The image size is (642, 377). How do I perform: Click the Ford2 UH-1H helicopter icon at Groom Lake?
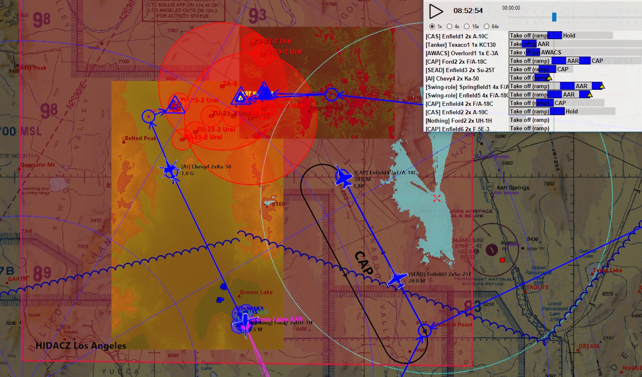coord(245,323)
